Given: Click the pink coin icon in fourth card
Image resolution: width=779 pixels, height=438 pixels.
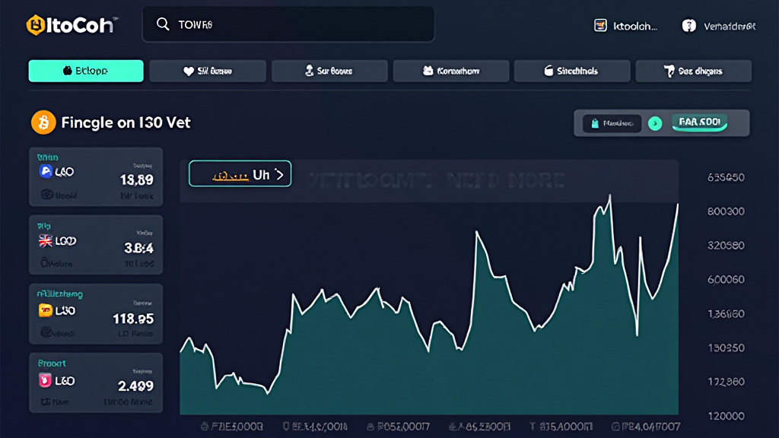Looking at the screenshot, I should (45, 379).
